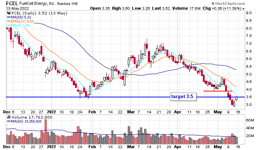Click the 8.5 price axis label
260x150 pixels.
(249, 21)
